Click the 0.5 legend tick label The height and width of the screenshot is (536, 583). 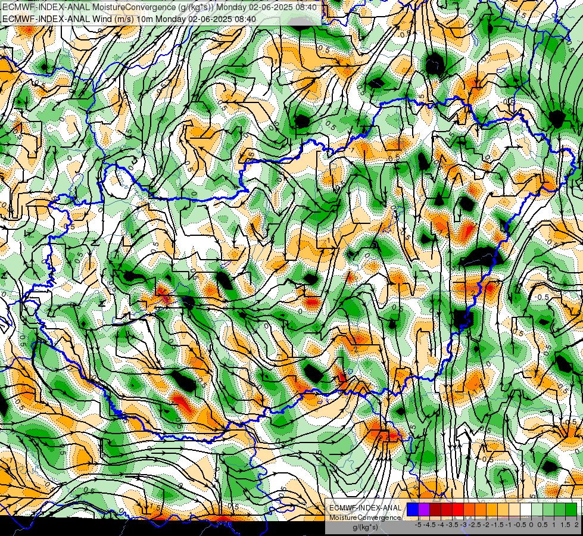click(543, 525)
